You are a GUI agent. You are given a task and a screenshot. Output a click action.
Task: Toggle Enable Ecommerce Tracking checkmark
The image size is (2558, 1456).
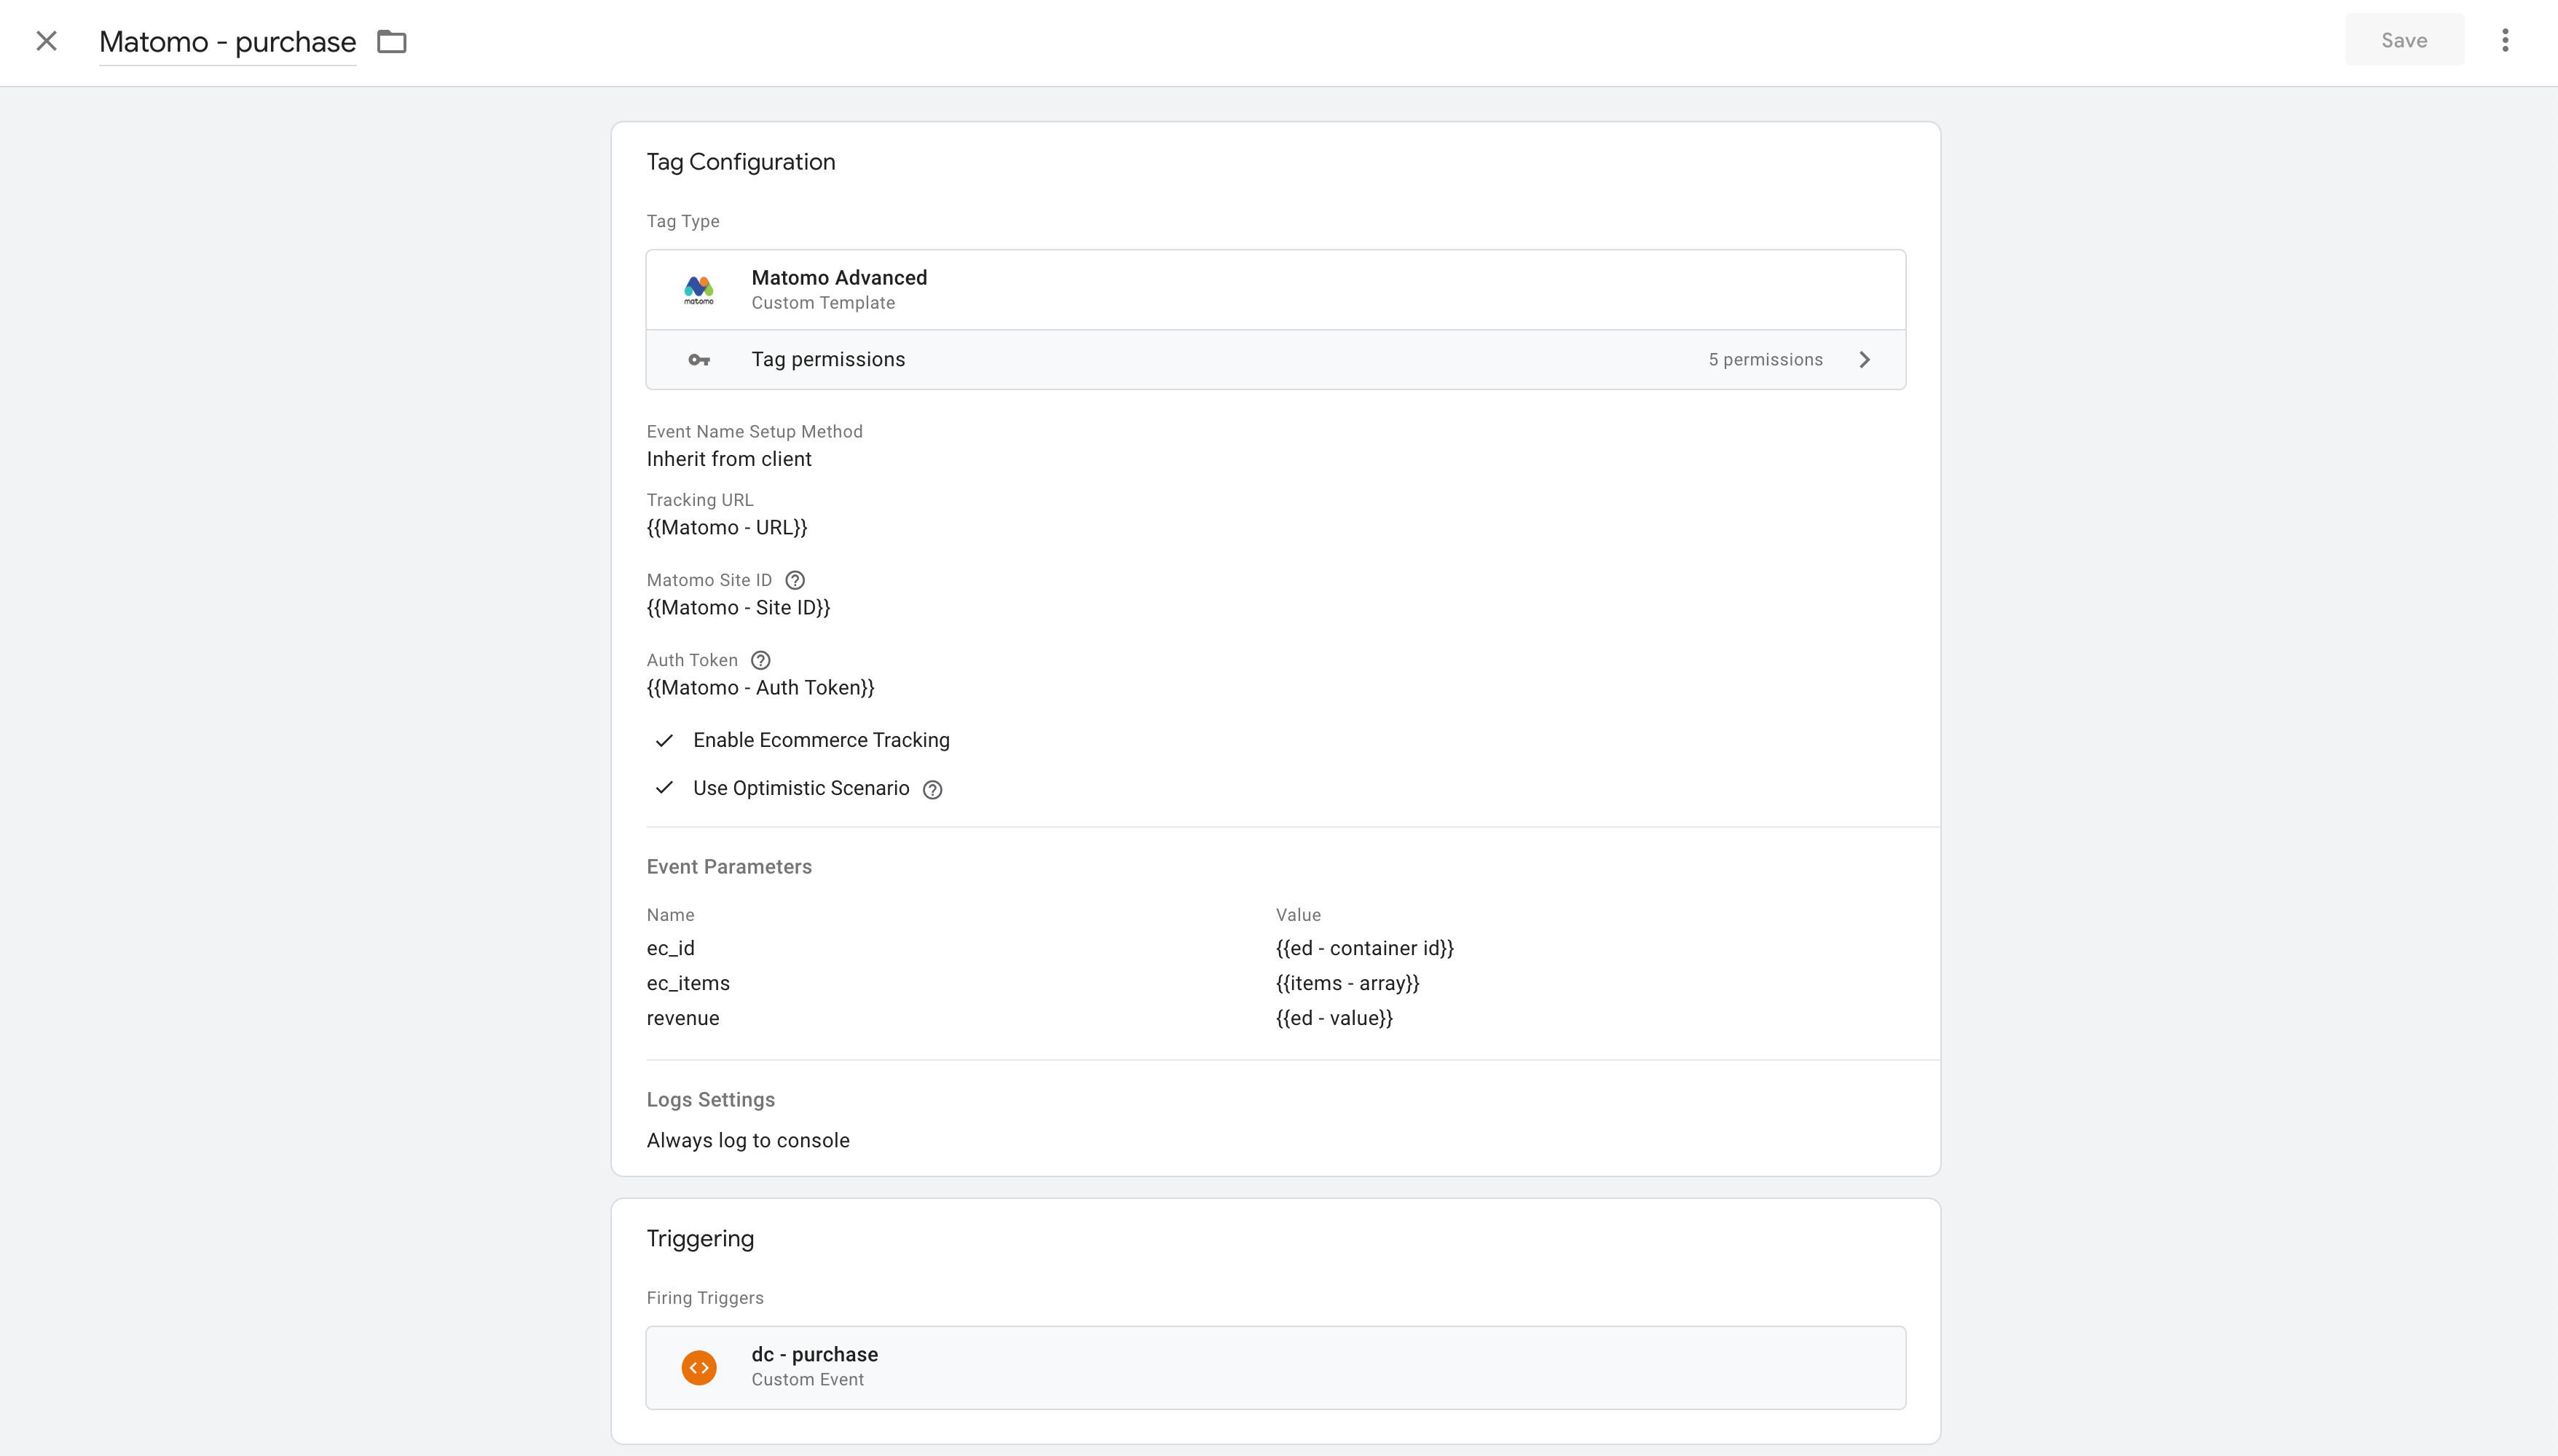coord(664,740)
